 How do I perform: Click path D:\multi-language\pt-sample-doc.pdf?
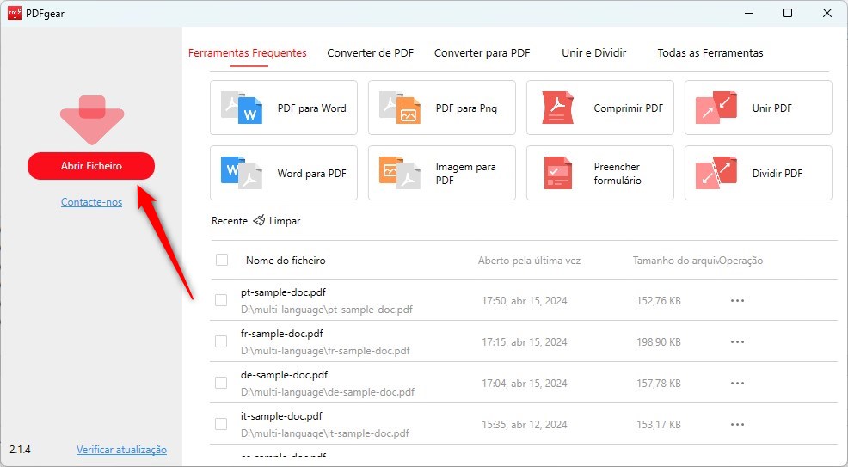pyautogui.click(x=327, y=310)
